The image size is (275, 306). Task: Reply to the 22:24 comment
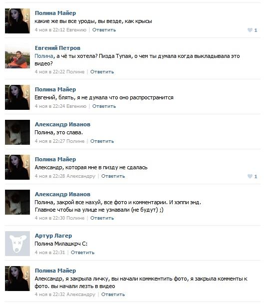[104, 106]
